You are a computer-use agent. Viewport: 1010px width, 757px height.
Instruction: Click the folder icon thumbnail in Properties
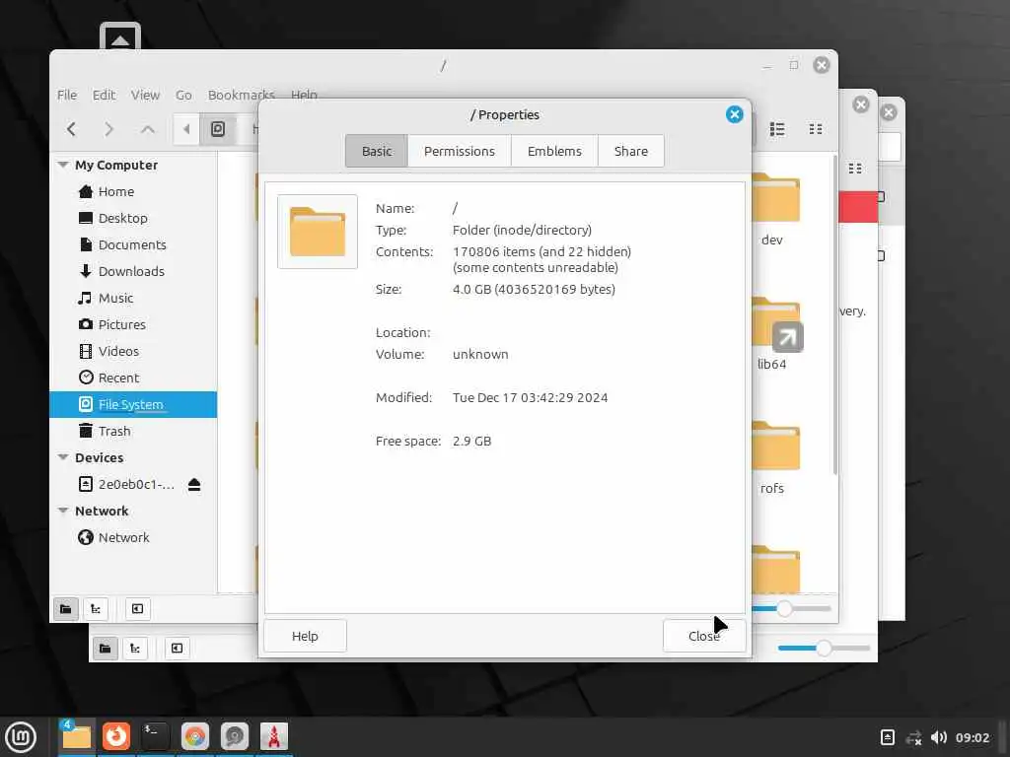point(318,232)
